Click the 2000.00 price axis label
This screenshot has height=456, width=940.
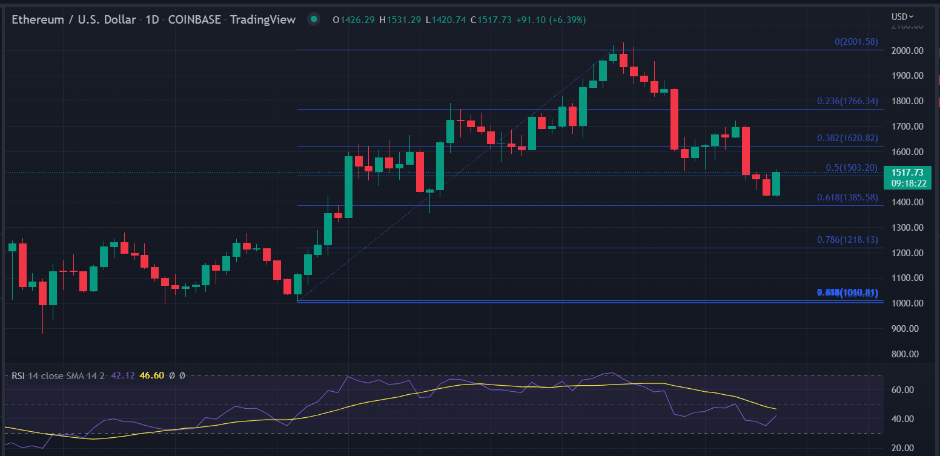pyautogui.click(x=906, y=50)
